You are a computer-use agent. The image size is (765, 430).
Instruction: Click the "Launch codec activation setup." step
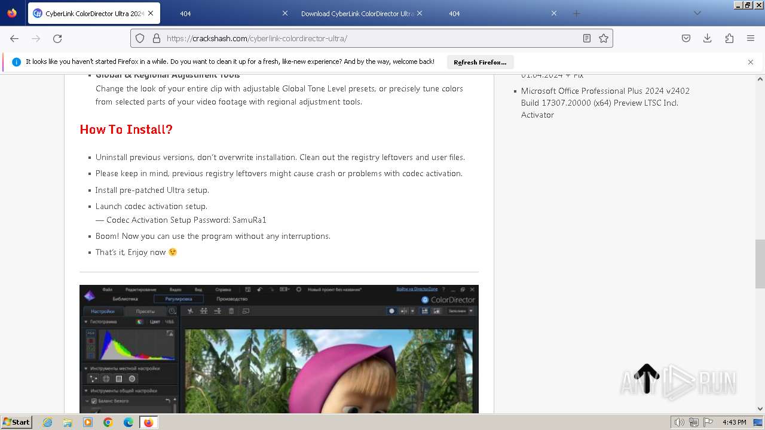point(151,206)
